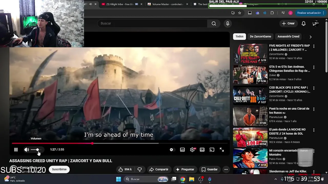Open more actions menu beside Guardar
Screen dimensions: 328x184
pyautogui.click(x=226, y=169)
